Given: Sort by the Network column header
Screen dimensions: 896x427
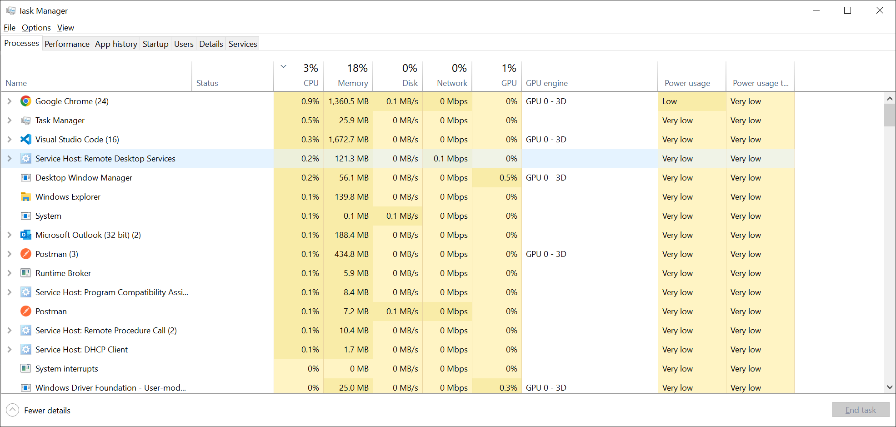Looking at the screenshot, I should [447, 76].
